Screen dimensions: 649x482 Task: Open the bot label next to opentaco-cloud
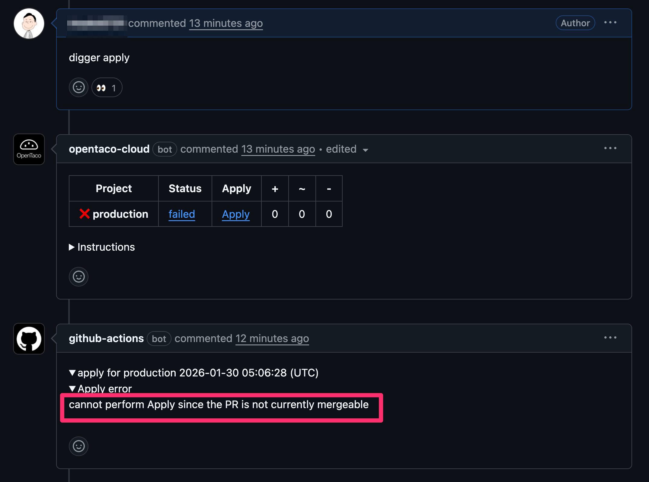(165, 149)
